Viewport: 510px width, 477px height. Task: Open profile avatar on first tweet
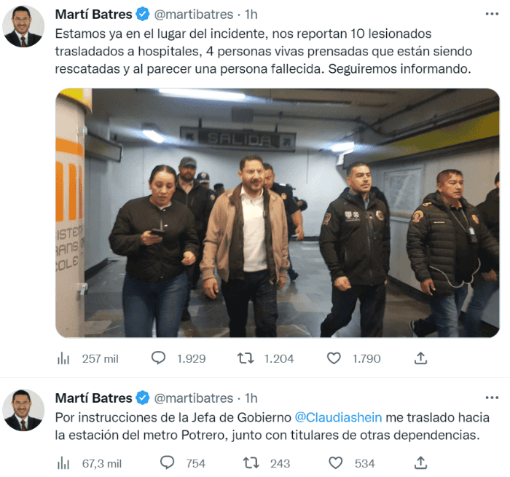tap(23, 26)
